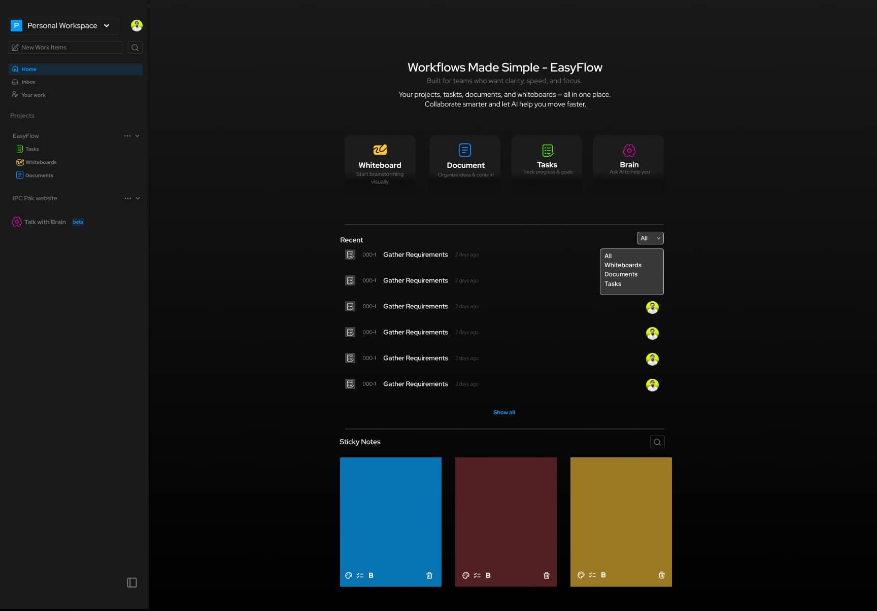Create a new Whiteboard from the card

(380, 163)
